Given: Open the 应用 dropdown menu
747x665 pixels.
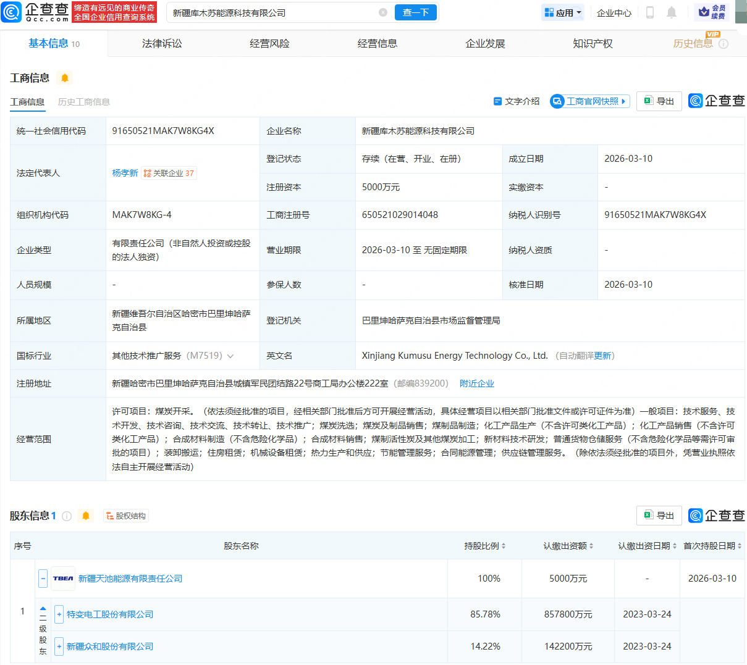Looking at the screenshot, I should [x=563, y=12].
